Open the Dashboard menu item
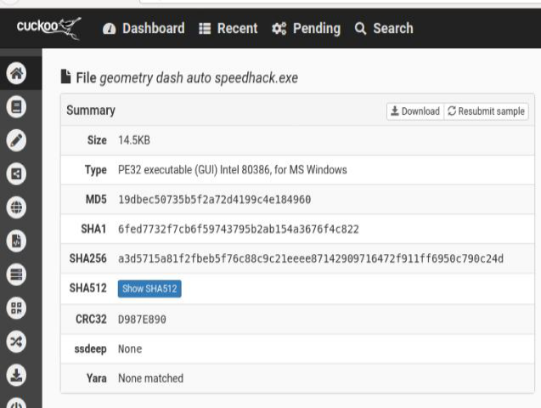The image size is (541, 408). (144, 28)
